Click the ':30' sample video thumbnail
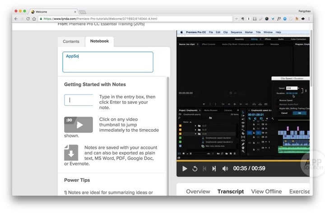 click(79, 125)
